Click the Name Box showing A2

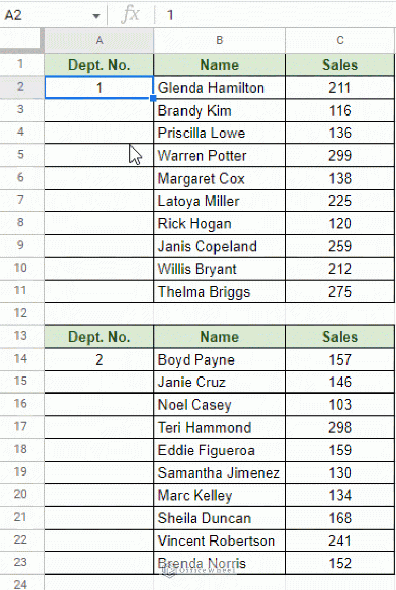pyautogui.click(x=41, y=15)
